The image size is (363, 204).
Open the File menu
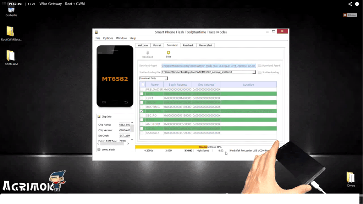pos(98,38)
